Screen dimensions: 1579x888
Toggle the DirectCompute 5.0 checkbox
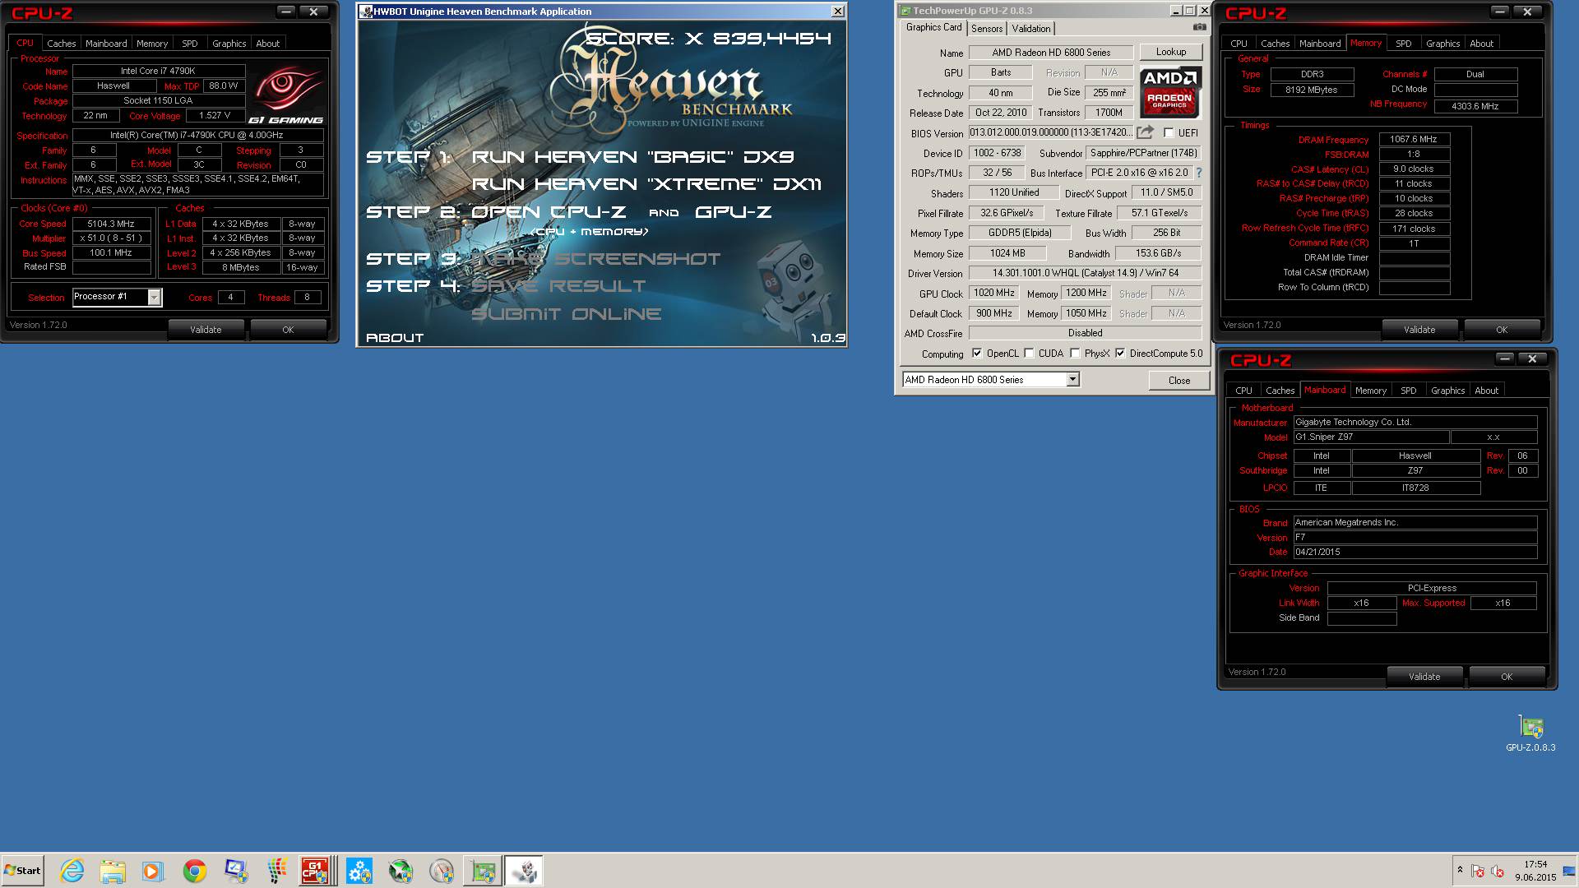(x=1120, y=353)
